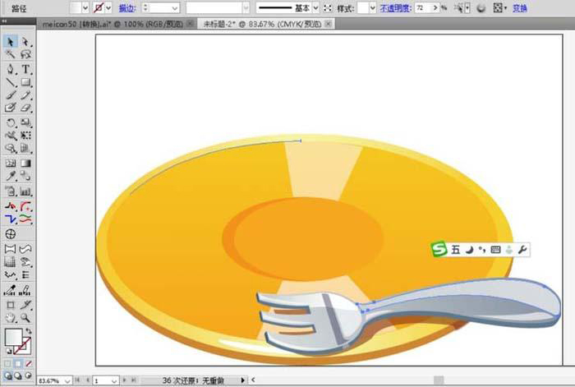Expand the opacity slider arrow
Image resolution: width=575 pixels, height=387 pixels.
click(435, 7)
